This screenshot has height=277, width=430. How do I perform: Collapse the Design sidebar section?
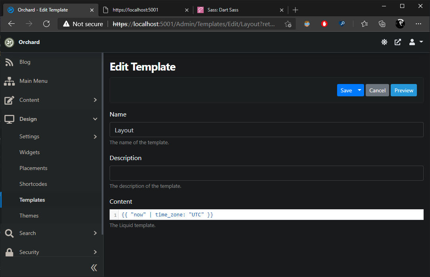tap(95, 119)
